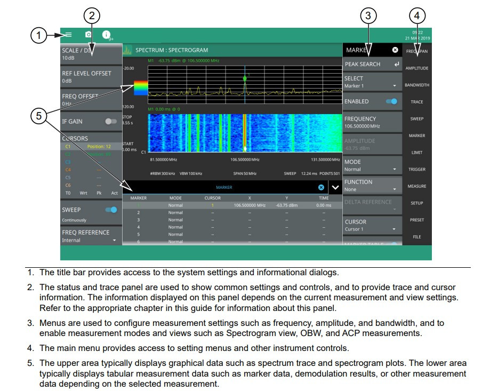Select cursor C4 in CURSORS list

coord(91,170)
